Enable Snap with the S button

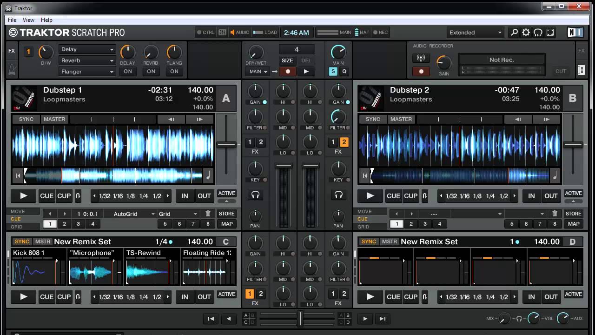[333, 72]
